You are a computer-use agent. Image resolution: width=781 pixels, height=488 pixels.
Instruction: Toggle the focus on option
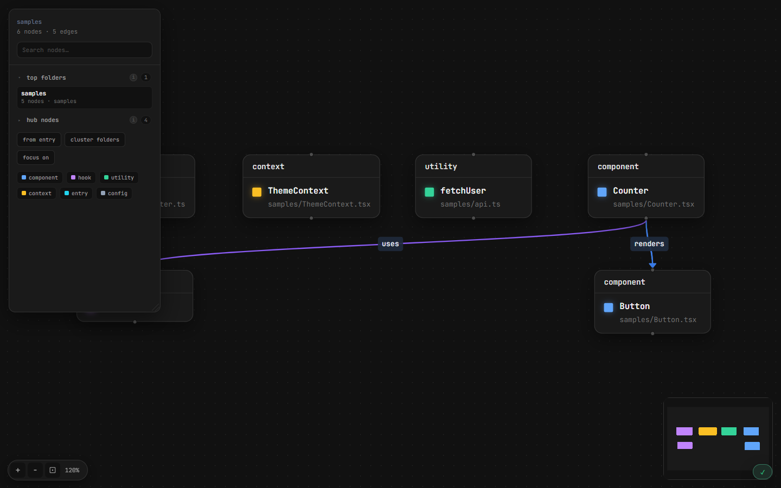click(x=36, y=158)
